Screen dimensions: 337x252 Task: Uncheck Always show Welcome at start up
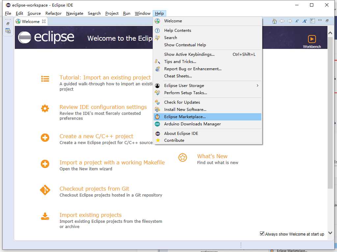(262, 234)
